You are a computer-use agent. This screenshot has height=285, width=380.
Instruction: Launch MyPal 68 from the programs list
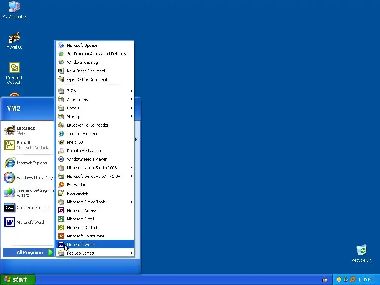[95, 142]
